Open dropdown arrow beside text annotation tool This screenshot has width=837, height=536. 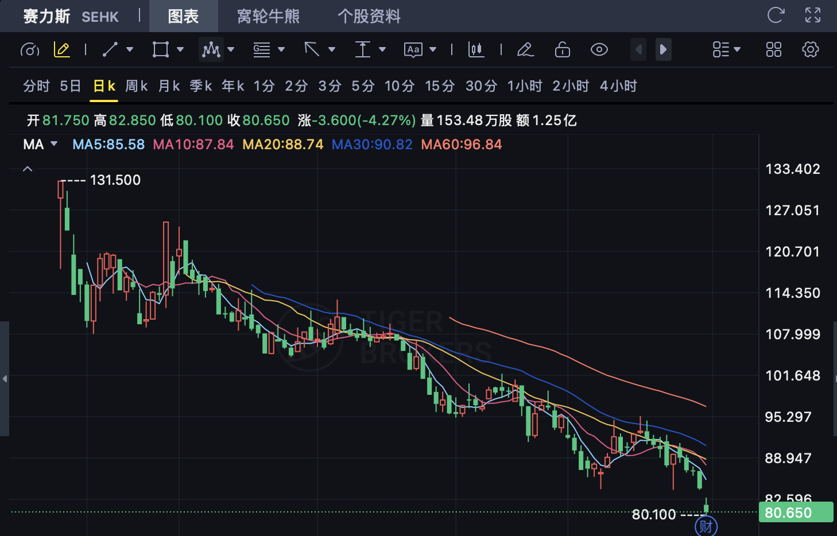pyautogui.click(x=433, y=50)
